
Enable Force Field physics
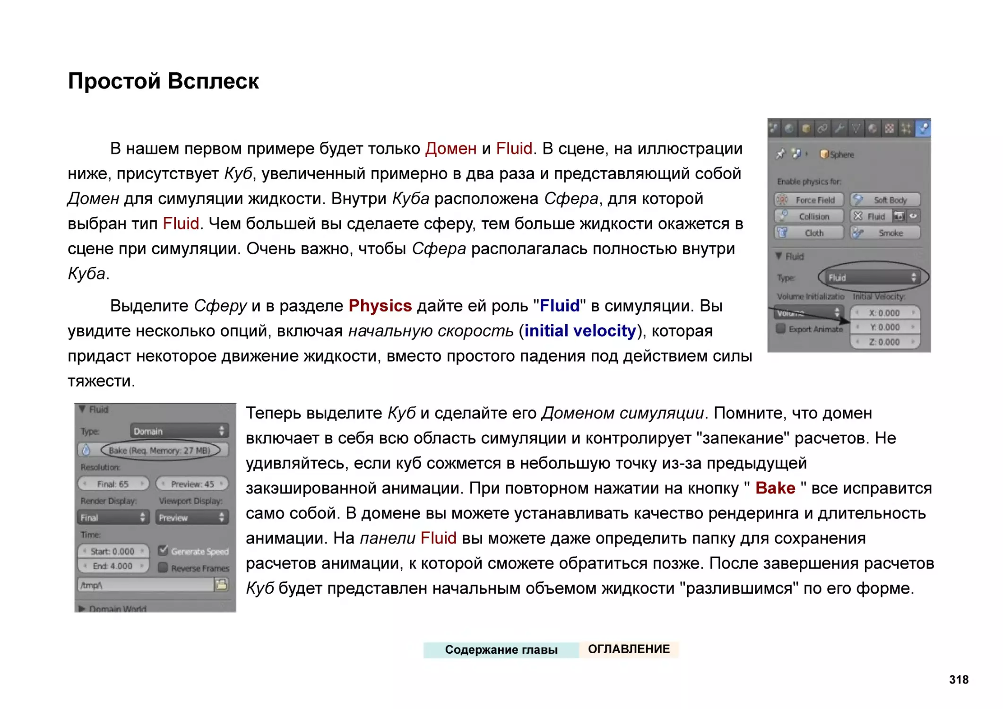click(x=809, y=200)
